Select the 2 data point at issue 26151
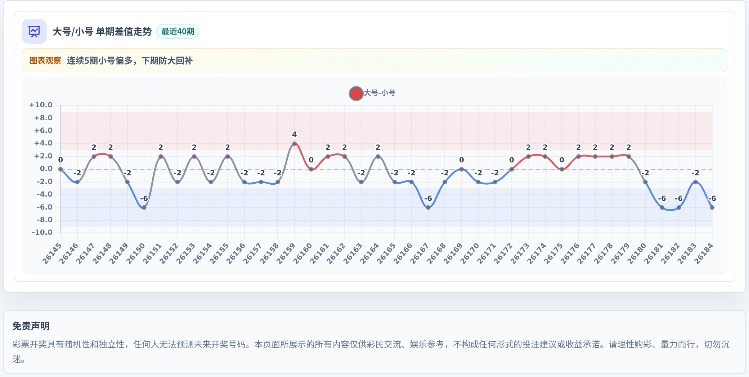This screenshot has height=377, width=749. [x=161, y=156]
